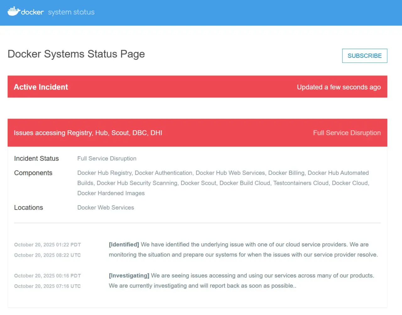The image size is (402, 315).
Task: Select the "Testcontainers Cloud" component
Action: [x=301, y=183]
